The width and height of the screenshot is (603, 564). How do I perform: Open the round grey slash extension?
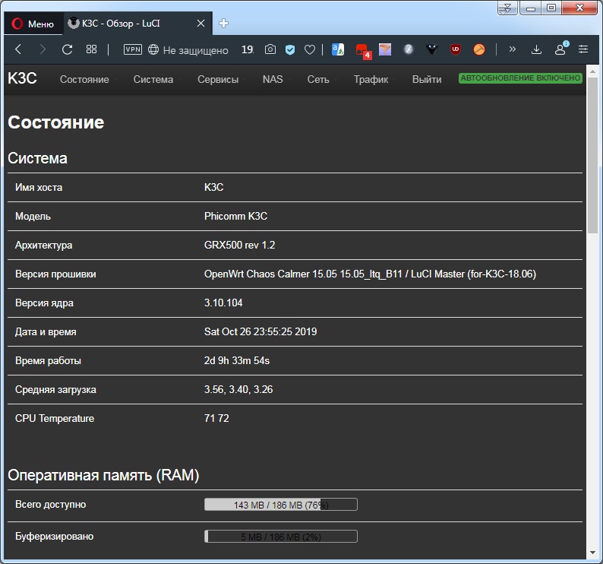click(x=409, y=49)
